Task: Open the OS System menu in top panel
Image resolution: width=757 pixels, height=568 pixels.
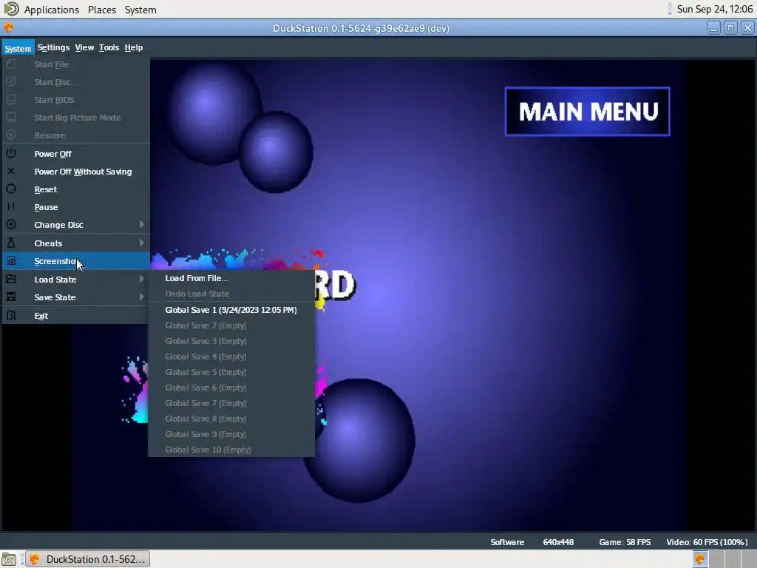Action: (140, 10)
